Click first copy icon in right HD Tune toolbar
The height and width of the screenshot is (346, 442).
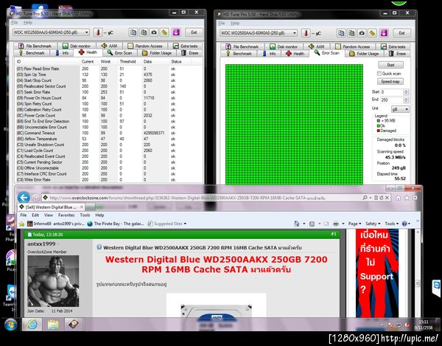pyautogui.click(x=341, y=33)
